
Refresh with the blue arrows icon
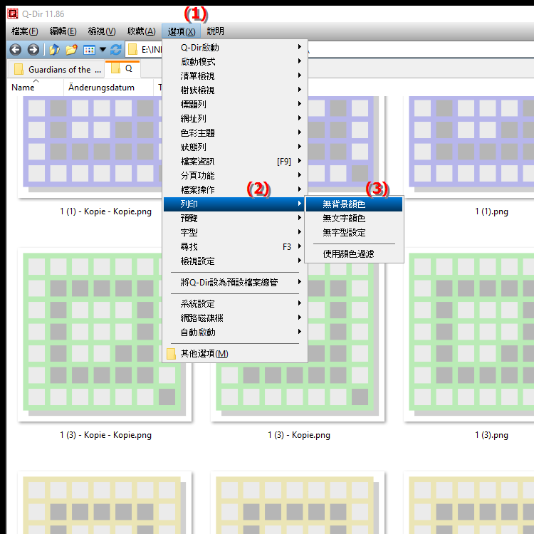tap(116, 50)
